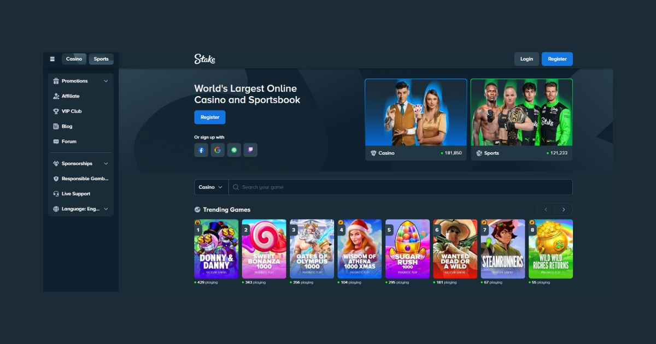Screen dimensions: 656x344
Task: Sign up with Facebook icon
Action: (201, 150)
